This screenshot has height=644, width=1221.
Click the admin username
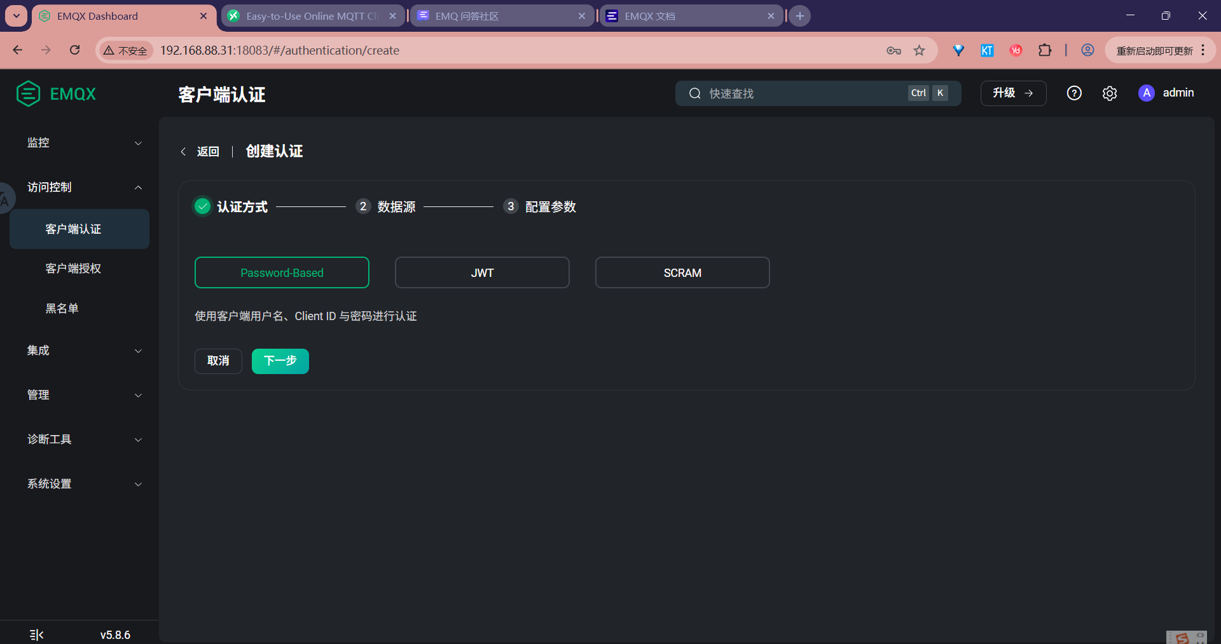point(1178,93)
